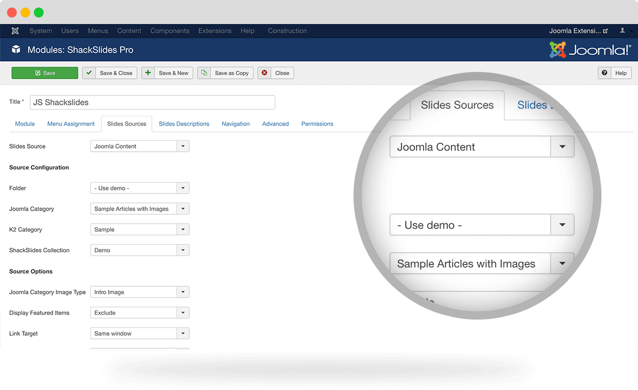This screenshot has width=638, height=390.
Task: Switch to the Navigation tab
Action: point(235,124)
